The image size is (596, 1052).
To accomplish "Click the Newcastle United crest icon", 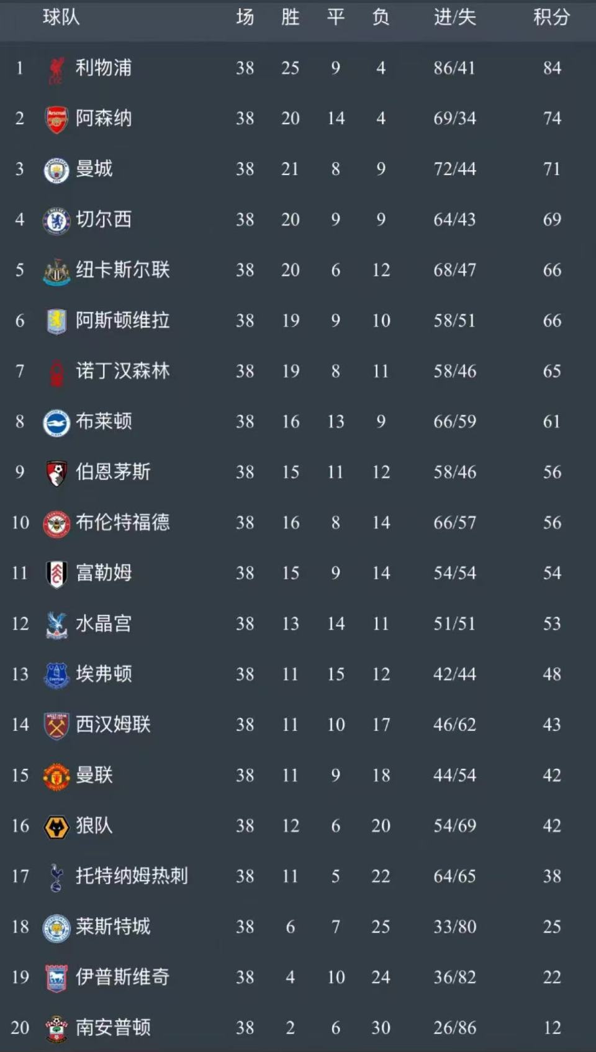I will 56,271.
